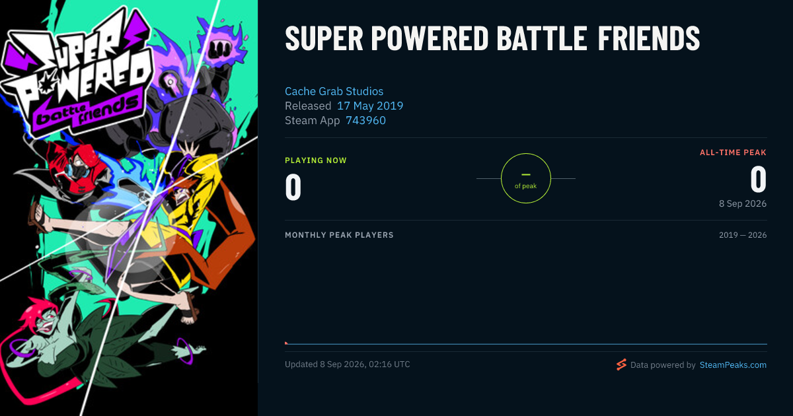Open Cache Grab Studios developer link

pyautogui.click(x=334, y=91)
